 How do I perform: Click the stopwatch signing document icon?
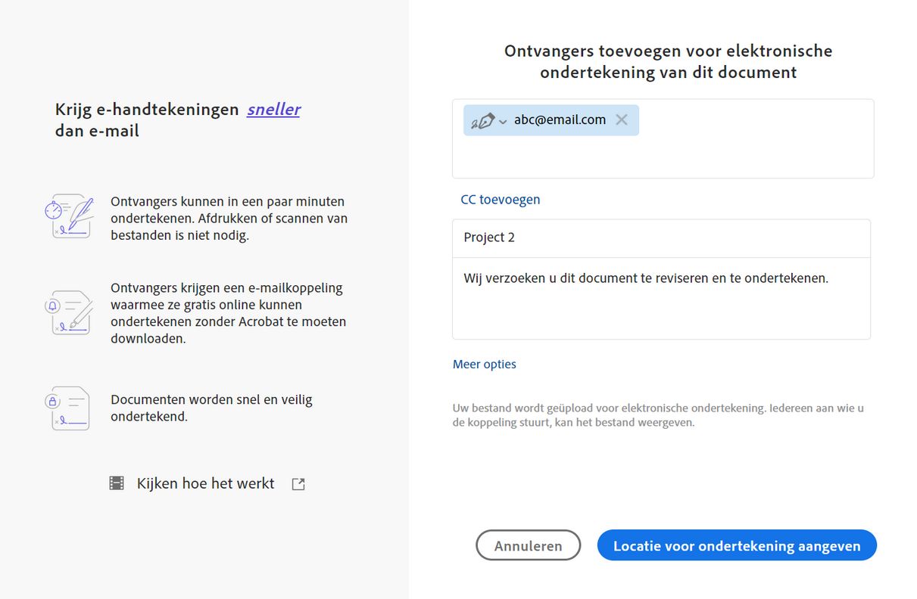(x=69, y=217)
